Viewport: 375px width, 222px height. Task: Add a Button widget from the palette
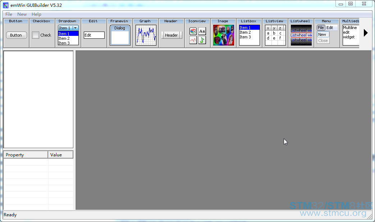pos(16,33)
